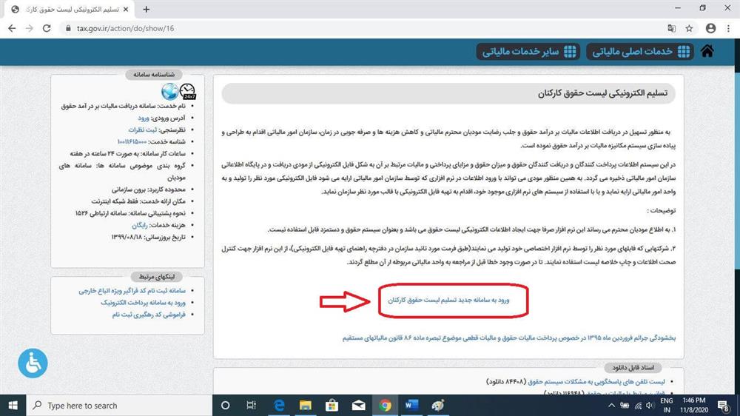Reload the page with the refresh button
The width and height of the screenshot is (740, 416).
coord(47,28)
